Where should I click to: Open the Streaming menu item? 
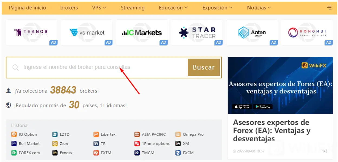pyautogui.click(x=133, y=8)
